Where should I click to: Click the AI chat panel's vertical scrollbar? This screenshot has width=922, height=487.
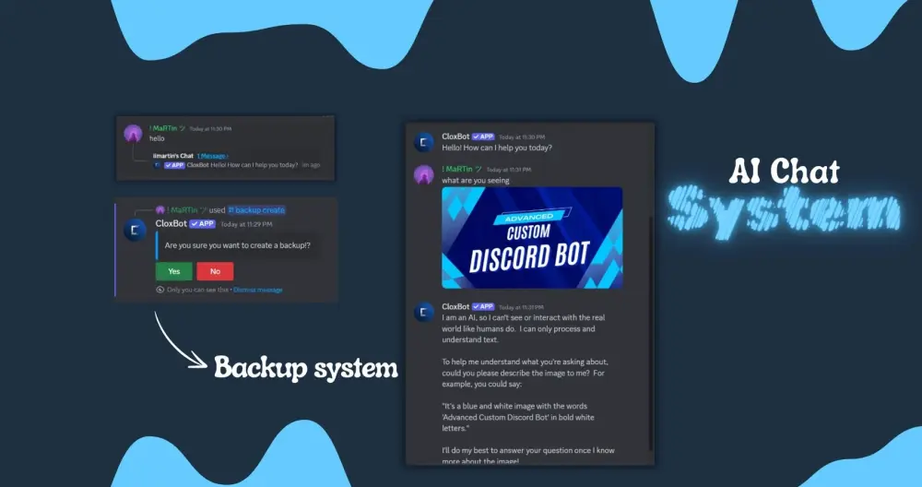tap(650, 332)
